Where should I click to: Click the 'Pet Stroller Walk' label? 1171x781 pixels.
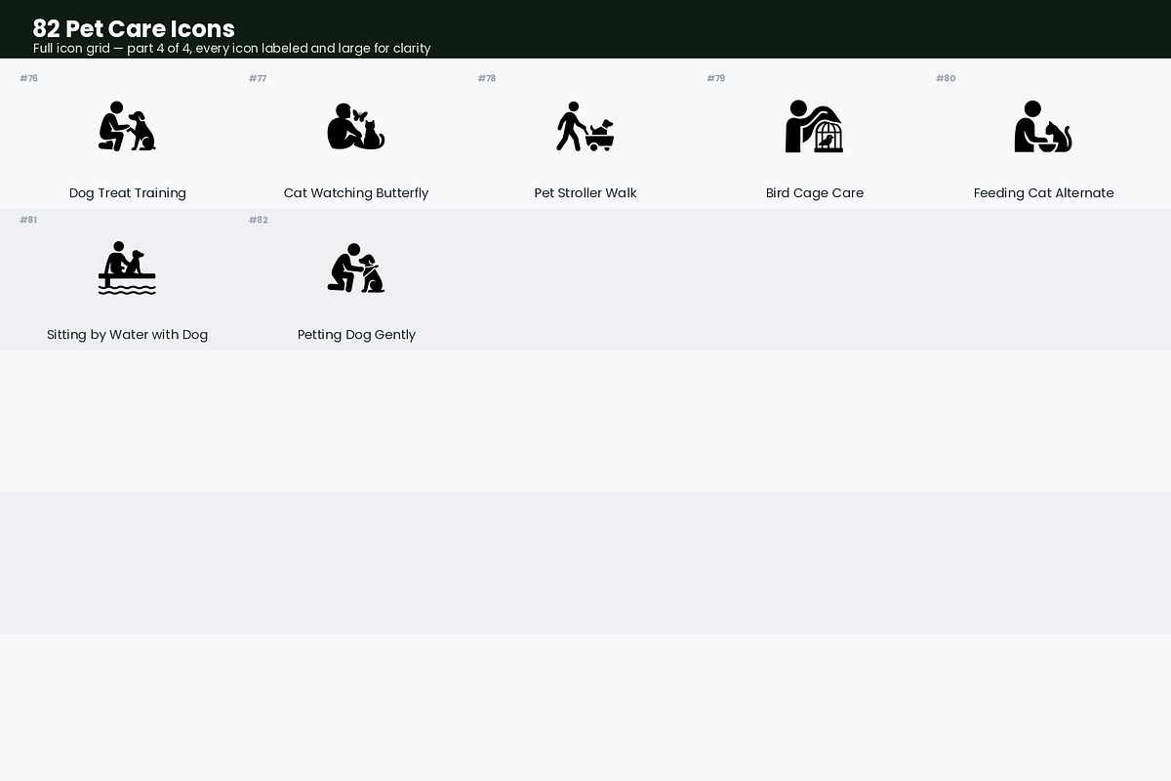[x=585, y=193]
